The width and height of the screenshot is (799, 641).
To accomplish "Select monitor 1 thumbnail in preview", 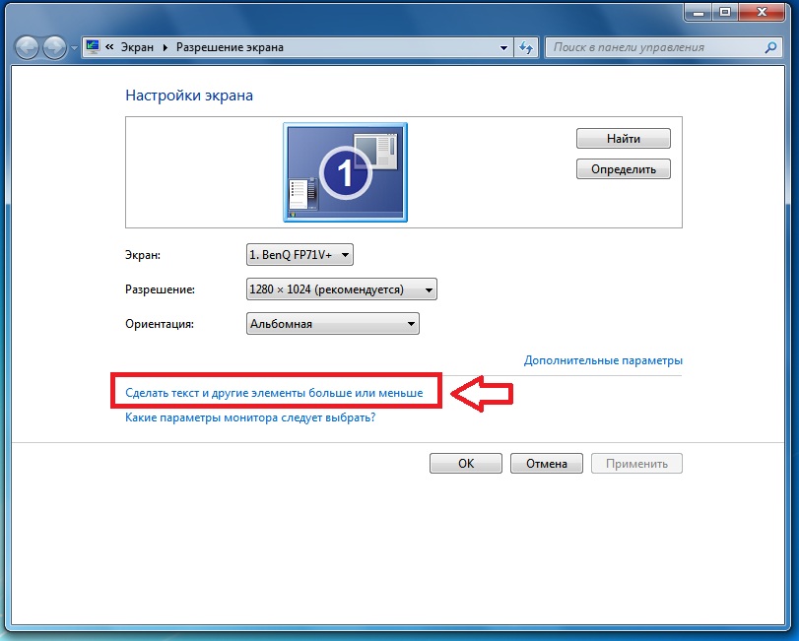I will pos(345,172).
